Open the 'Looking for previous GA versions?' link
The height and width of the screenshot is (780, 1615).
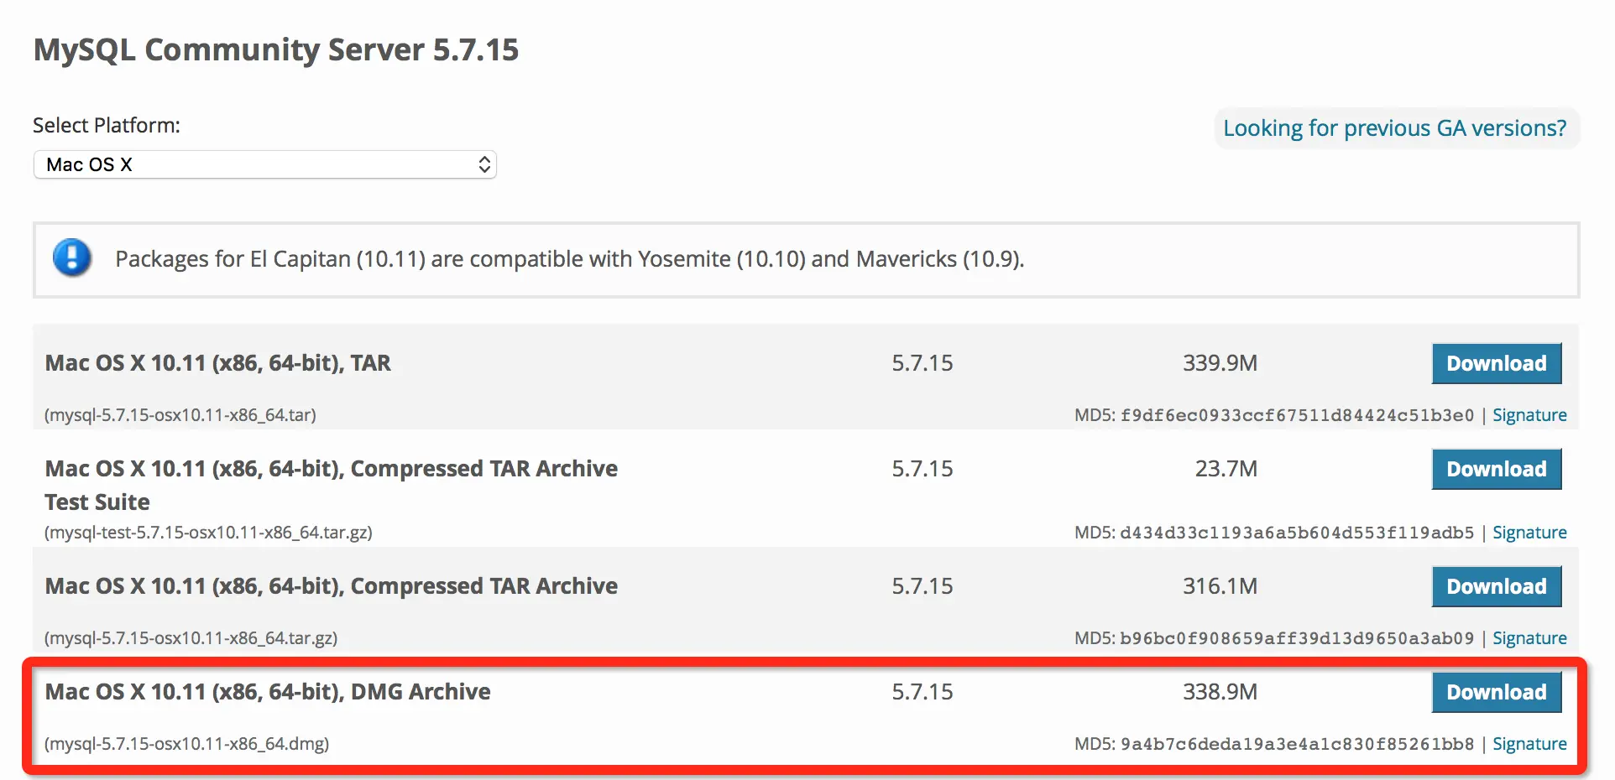coord(1394,128)
